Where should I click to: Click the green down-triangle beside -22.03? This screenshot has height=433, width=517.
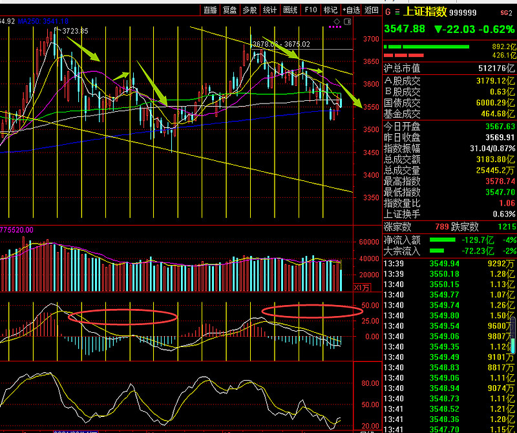tap(438, 29)
